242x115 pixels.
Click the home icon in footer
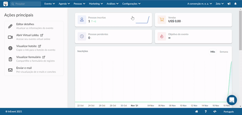click(x=196, y=112)
